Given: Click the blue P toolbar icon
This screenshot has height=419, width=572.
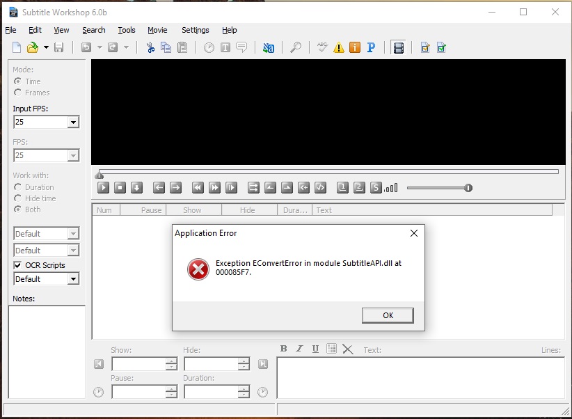Looking at the screenshot, I should pos(371,47).
